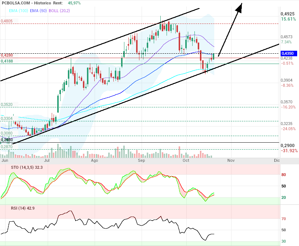
Task: Click the -31.92% red percentage label
Action: point(289,151)
